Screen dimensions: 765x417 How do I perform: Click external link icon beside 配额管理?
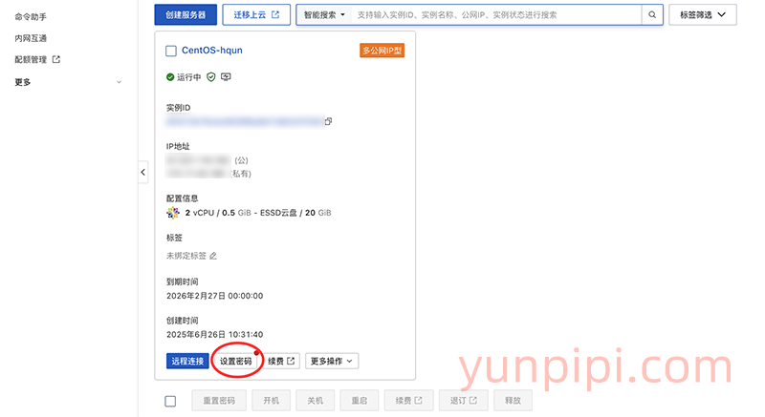(x=56, y=59)
